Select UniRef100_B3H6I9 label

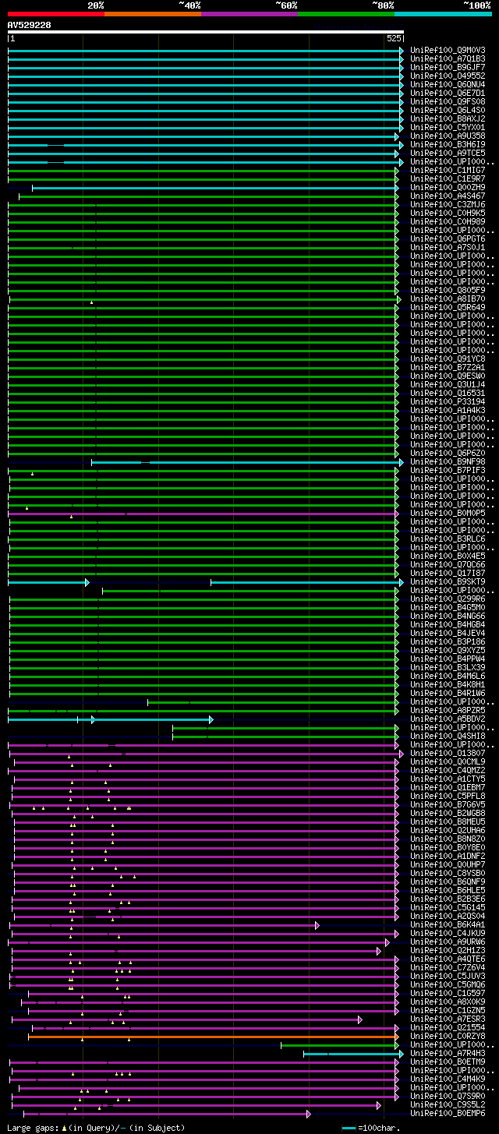(x=448, y=144)
